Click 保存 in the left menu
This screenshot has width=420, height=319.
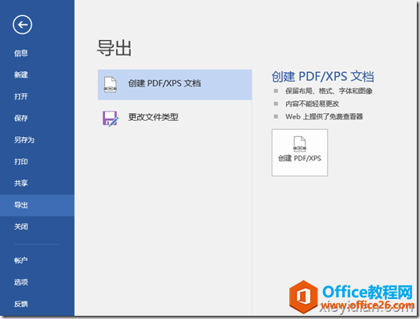37,118
